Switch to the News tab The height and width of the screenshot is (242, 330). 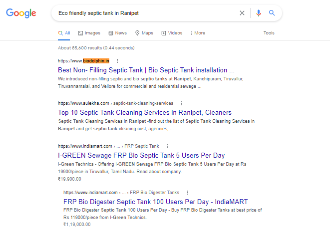(x=117, y=33)
